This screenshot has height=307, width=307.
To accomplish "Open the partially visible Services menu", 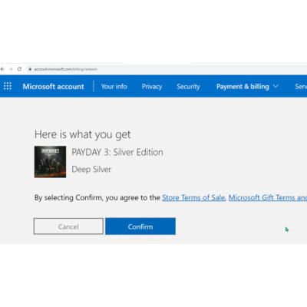I will (301, 87).
